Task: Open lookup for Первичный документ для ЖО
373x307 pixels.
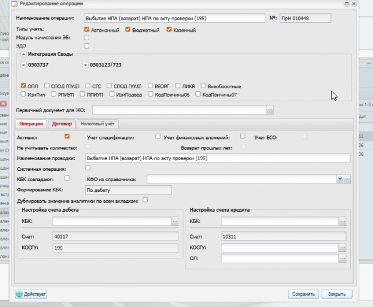Action: click(270, 110)
